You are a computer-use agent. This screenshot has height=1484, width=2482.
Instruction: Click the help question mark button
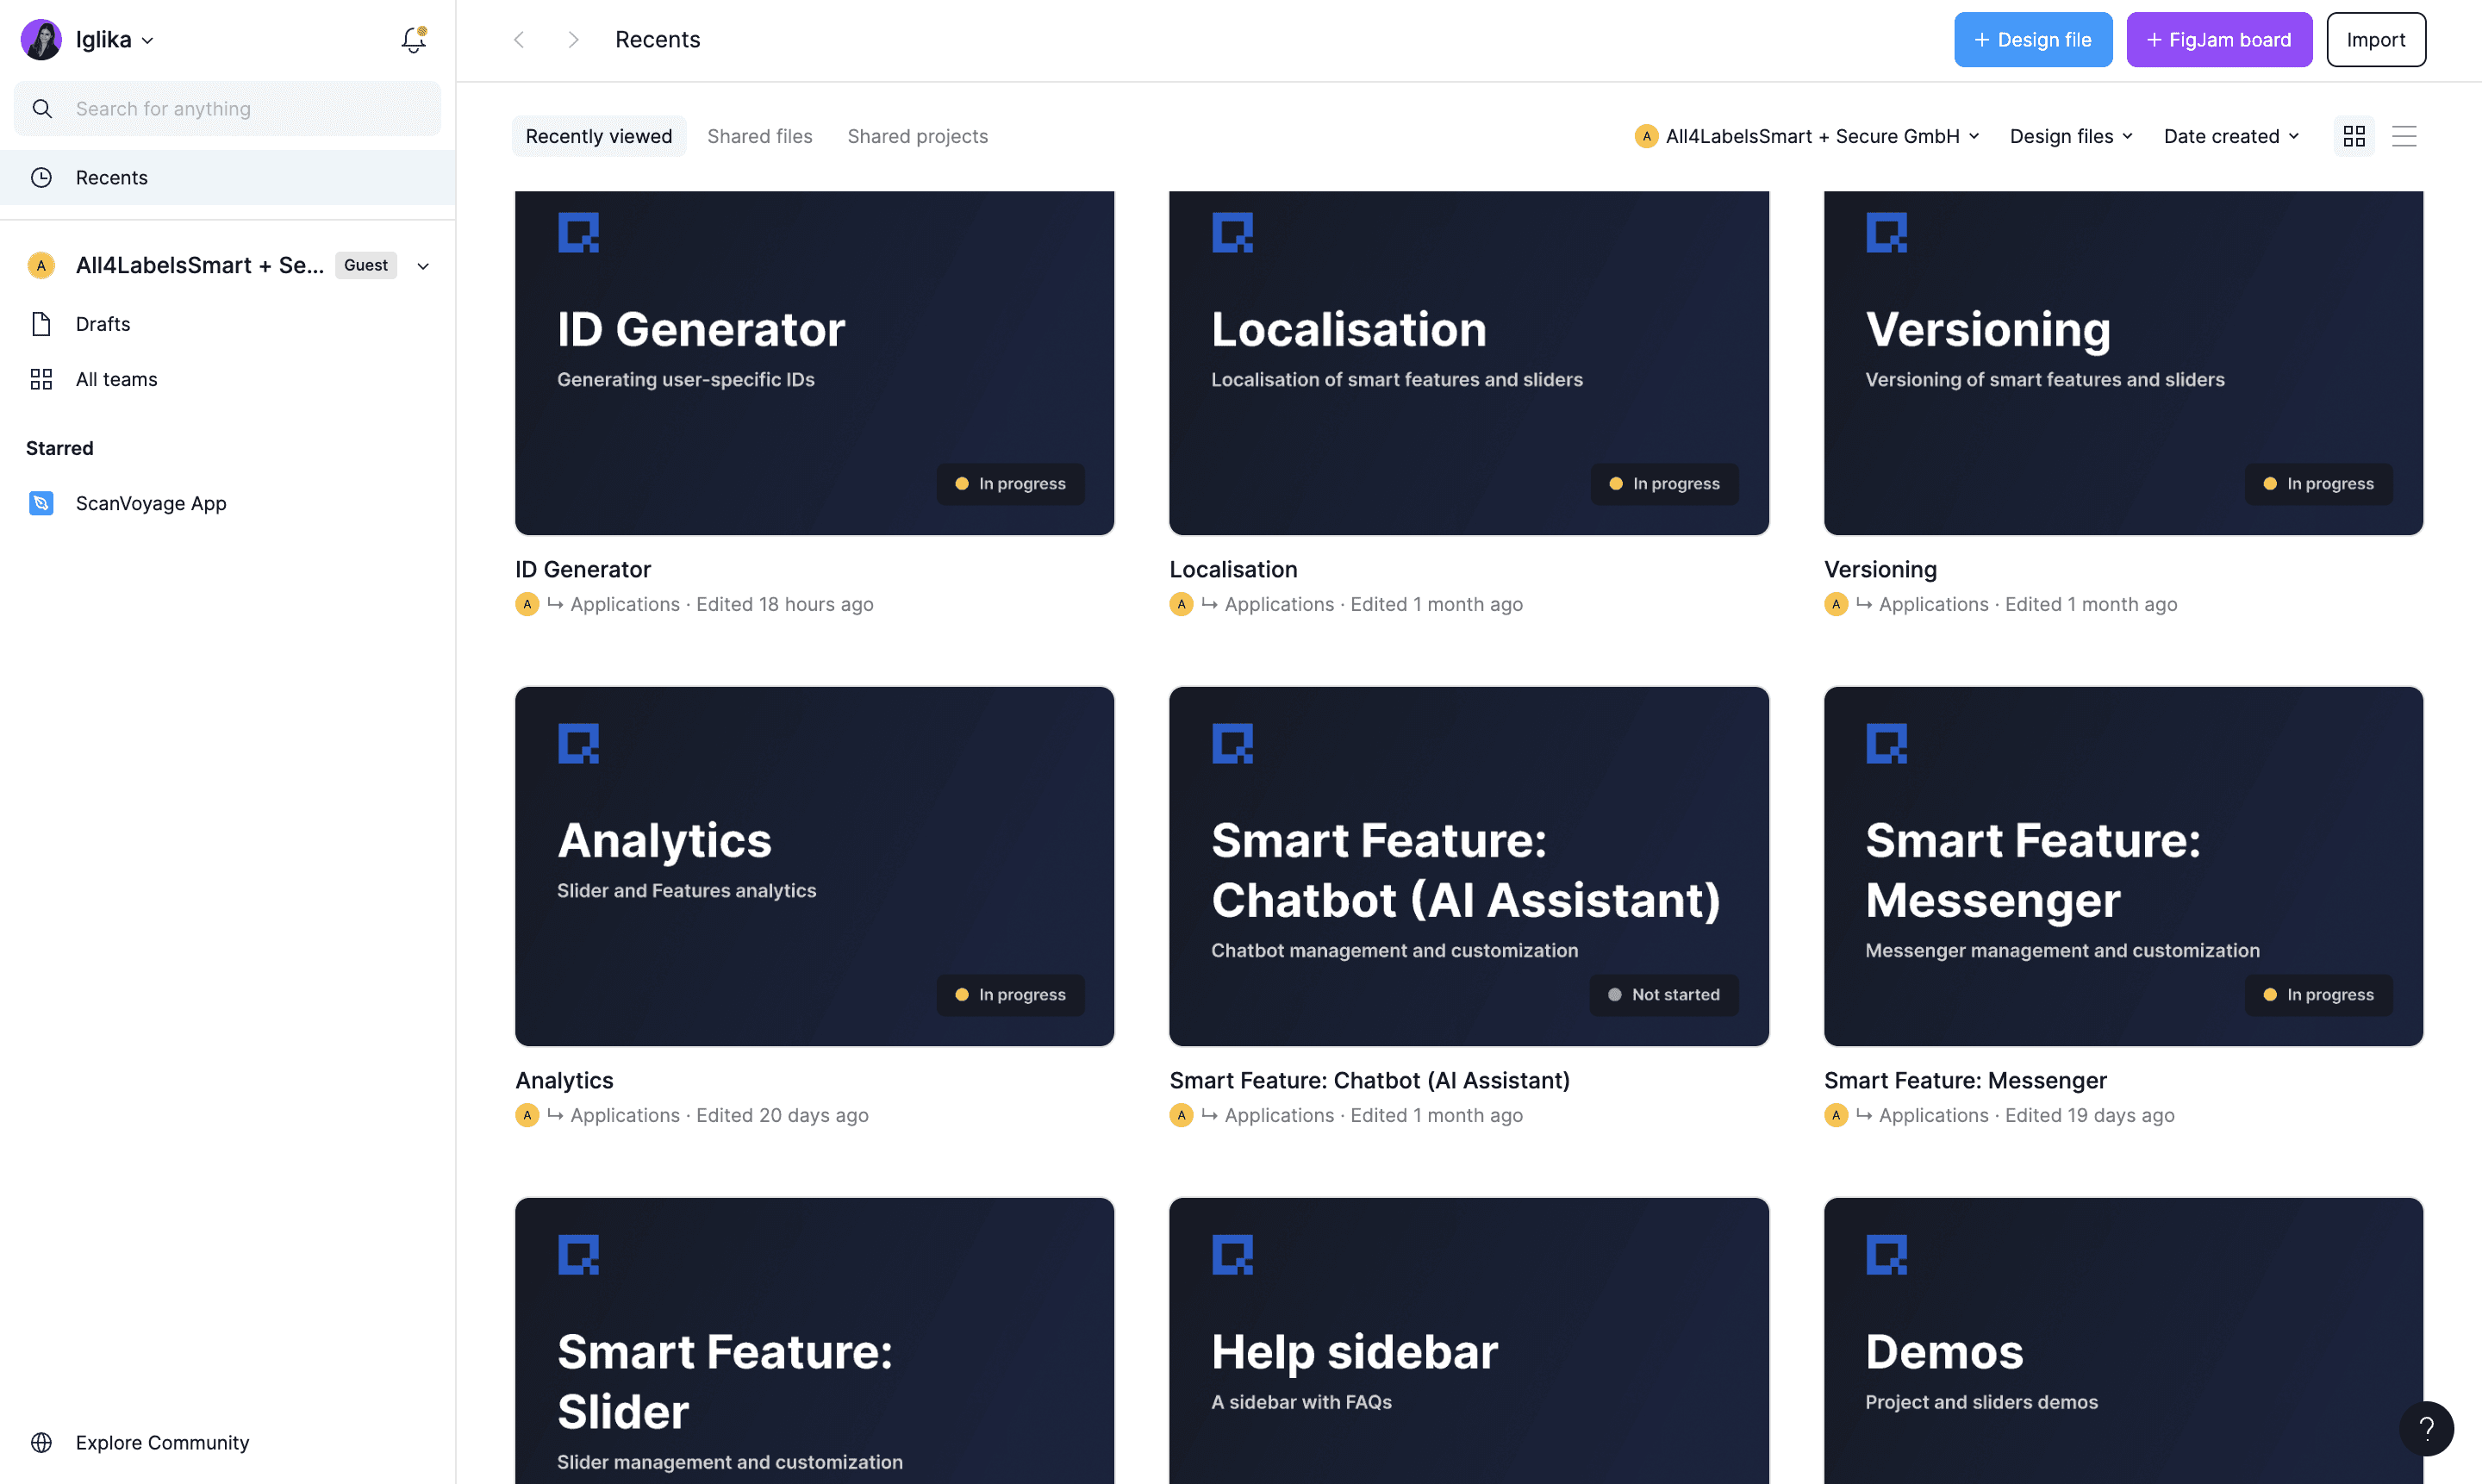point(2426,1428)
